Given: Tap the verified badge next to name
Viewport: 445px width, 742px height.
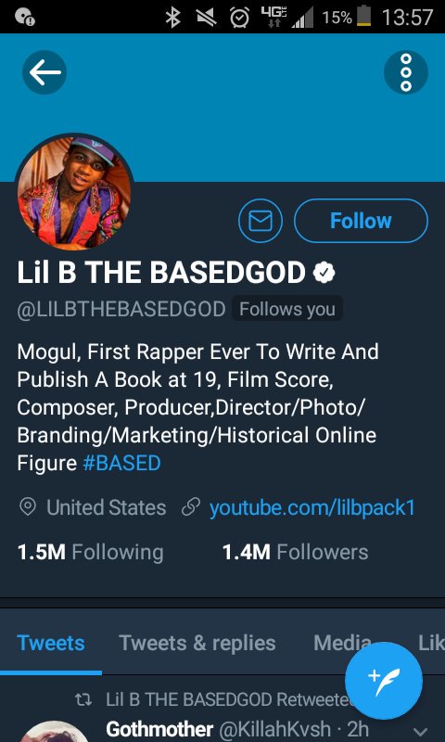Looking at the screenshot, I should [x=324, y=273].
